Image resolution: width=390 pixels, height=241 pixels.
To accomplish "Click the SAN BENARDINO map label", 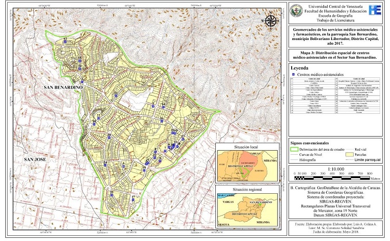I will point(63,87).
